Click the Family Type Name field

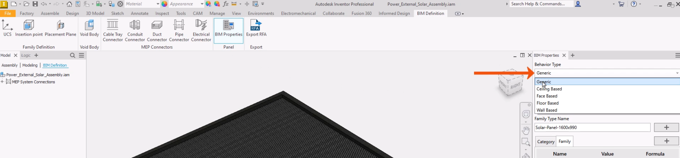[592, 128]
